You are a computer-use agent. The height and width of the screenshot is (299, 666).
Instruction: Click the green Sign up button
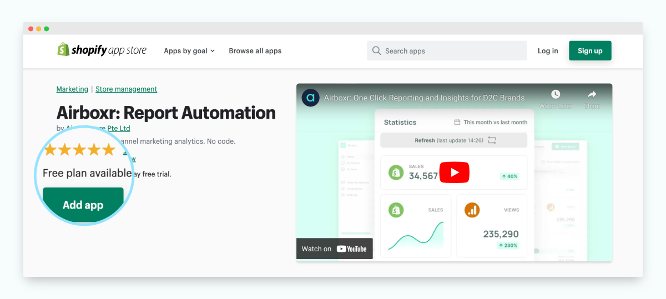point(590,50)
